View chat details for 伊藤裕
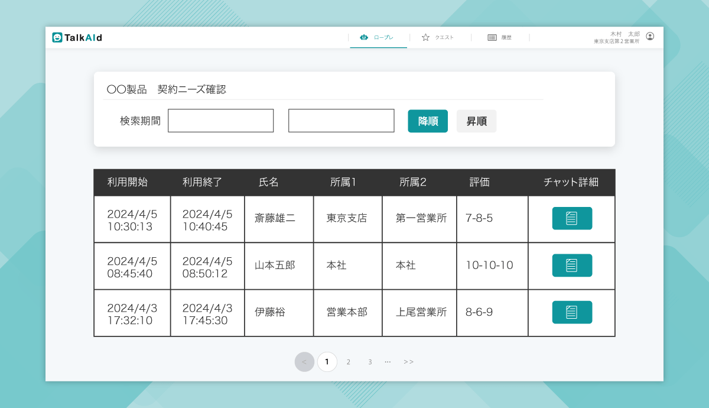This screenshot has height=408, width=709. tap(571, 312)
